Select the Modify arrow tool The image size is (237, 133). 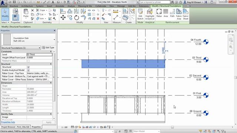(x=5, y=14)
